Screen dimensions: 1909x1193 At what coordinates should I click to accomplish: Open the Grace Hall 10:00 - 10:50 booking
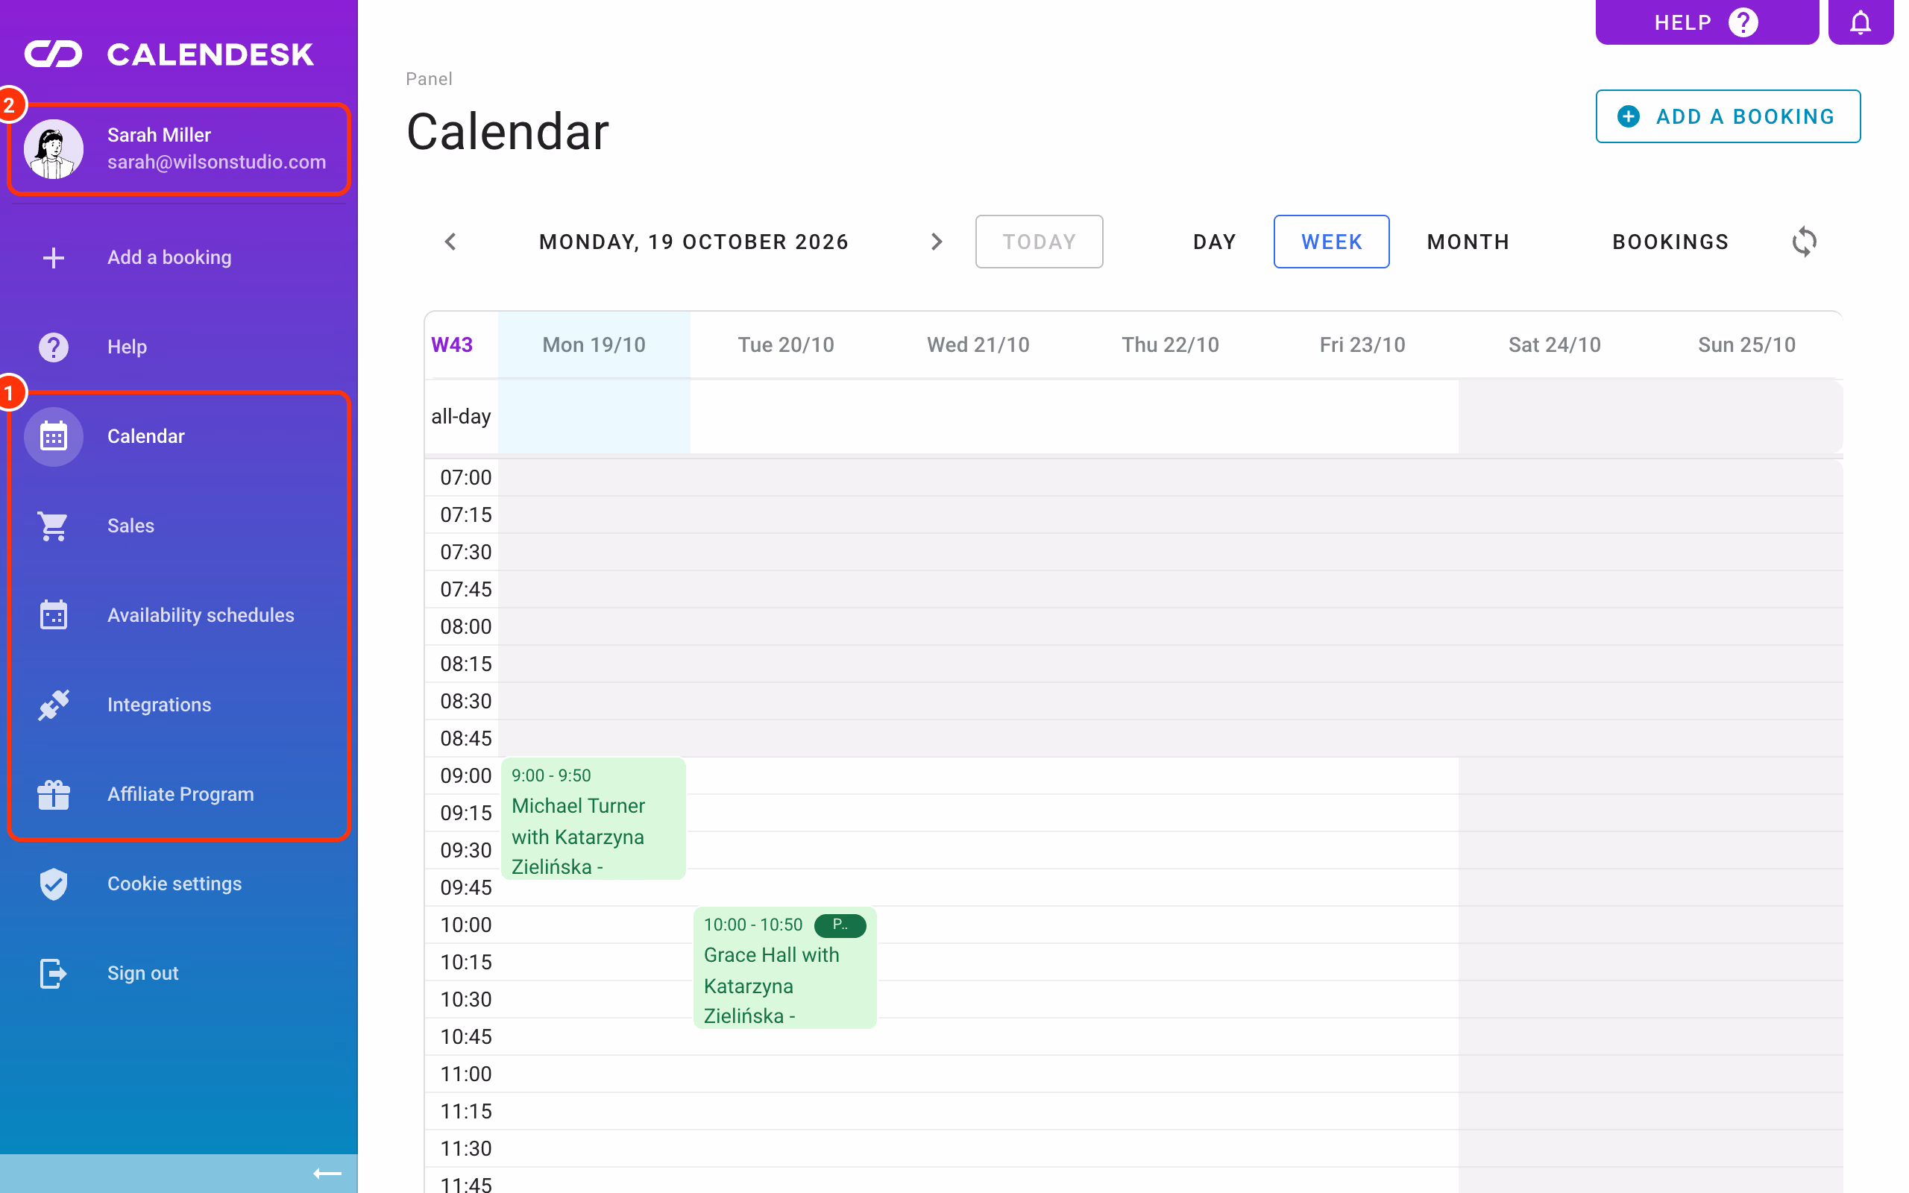point(785,967)
